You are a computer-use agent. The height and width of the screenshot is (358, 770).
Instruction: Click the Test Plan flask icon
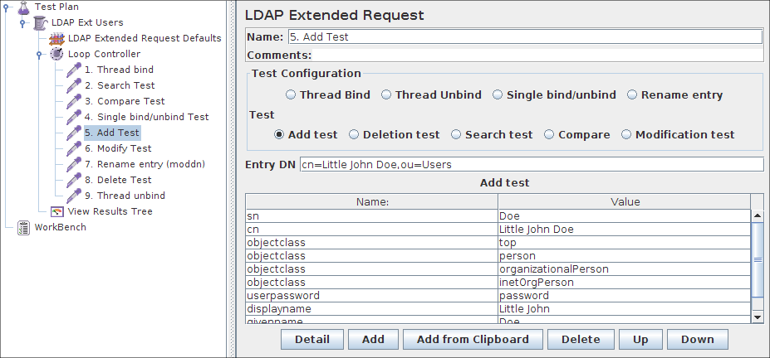23,7
